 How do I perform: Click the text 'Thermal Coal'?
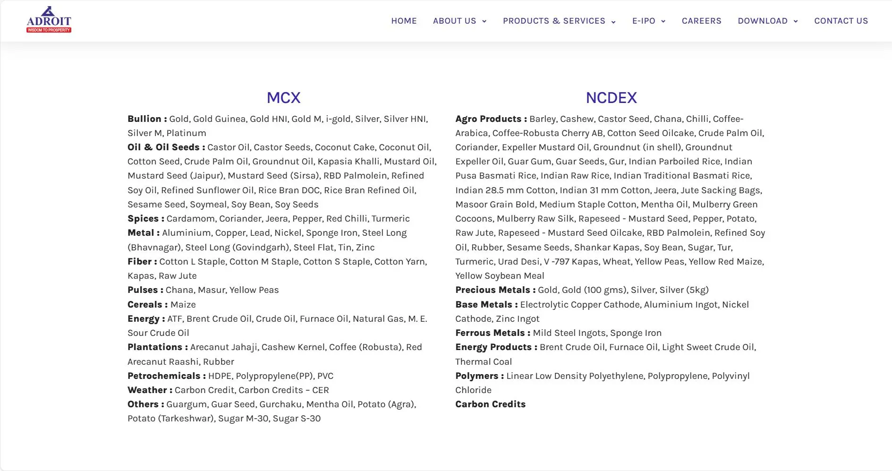[484, 362]
